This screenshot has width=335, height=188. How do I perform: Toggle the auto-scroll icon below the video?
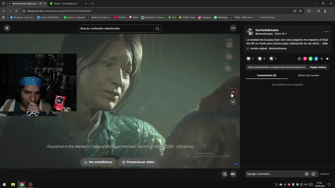click(x=225, y=174)
